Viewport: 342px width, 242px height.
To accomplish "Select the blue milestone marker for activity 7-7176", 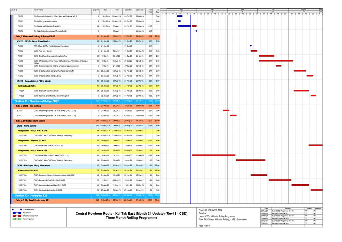I will (196, 31).
